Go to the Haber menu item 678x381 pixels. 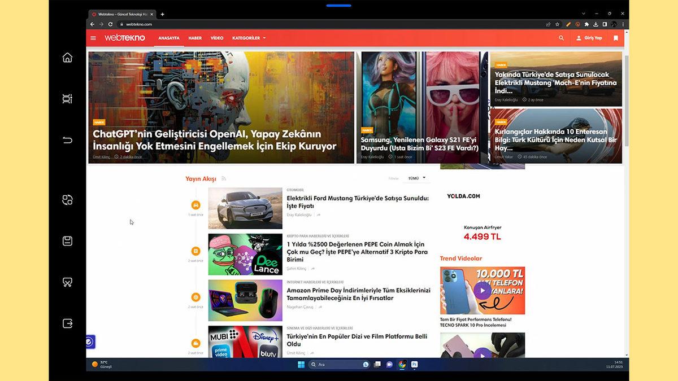coord(195,38)
